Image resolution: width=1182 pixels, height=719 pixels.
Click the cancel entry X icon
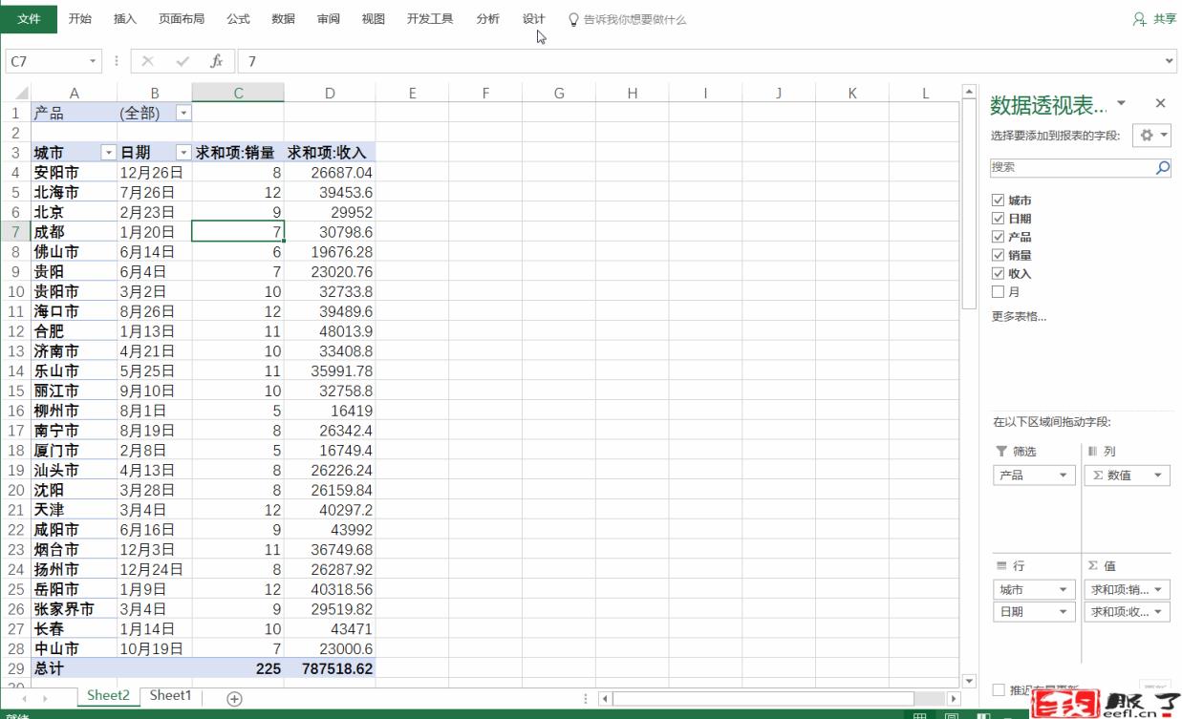tap(147, 61)
